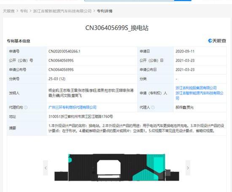Click the blue search button at top
This screenshot has height=192, width=232.
pos(183,0)
